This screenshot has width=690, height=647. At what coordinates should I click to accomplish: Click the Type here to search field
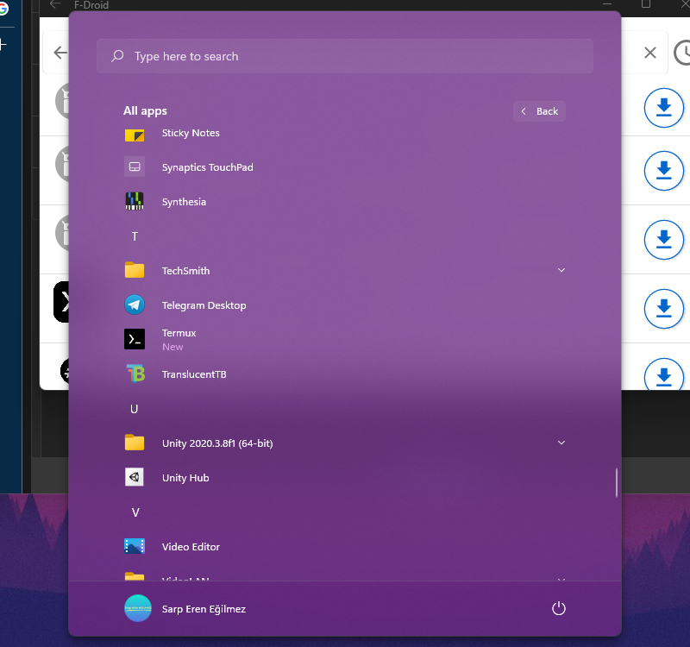(x=345, y=56)
